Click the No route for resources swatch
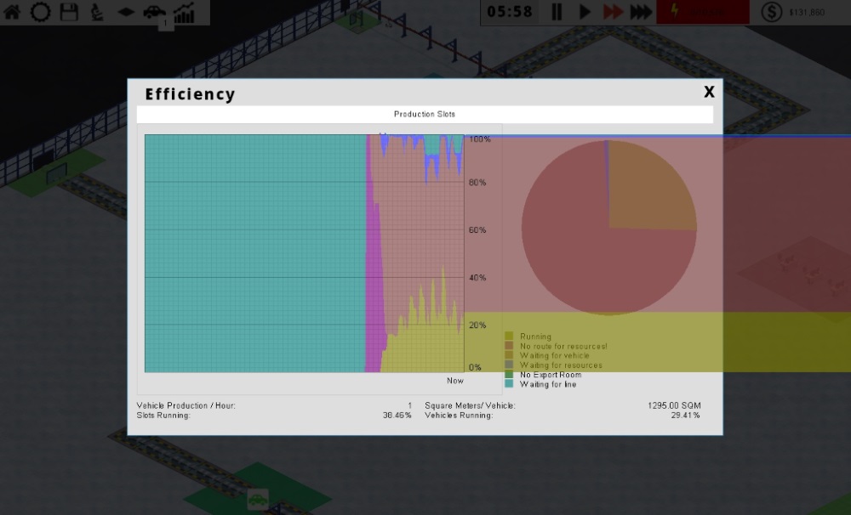851x515 pixels. coord(509,346)
